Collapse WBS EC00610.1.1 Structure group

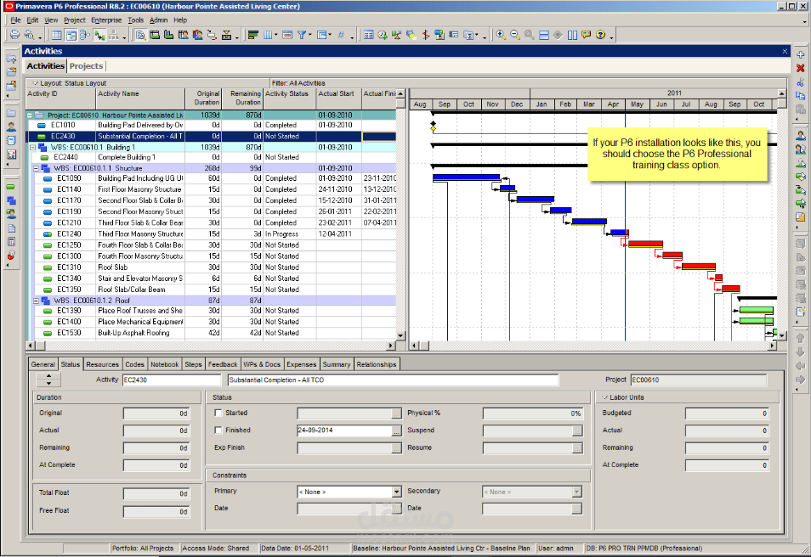tap(37, 168)
